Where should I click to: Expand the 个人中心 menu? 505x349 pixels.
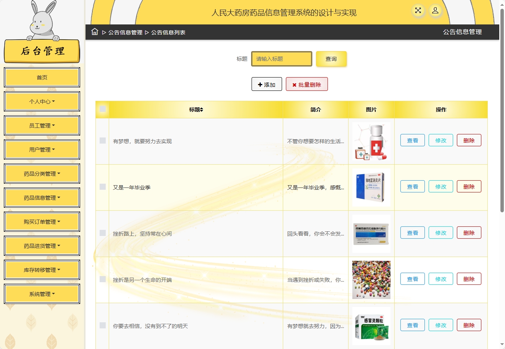(x=42, y=101)
